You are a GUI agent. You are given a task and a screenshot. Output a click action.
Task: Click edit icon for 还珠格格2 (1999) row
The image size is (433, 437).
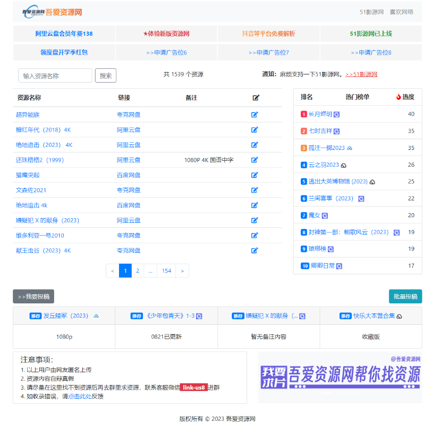[254, 160]
